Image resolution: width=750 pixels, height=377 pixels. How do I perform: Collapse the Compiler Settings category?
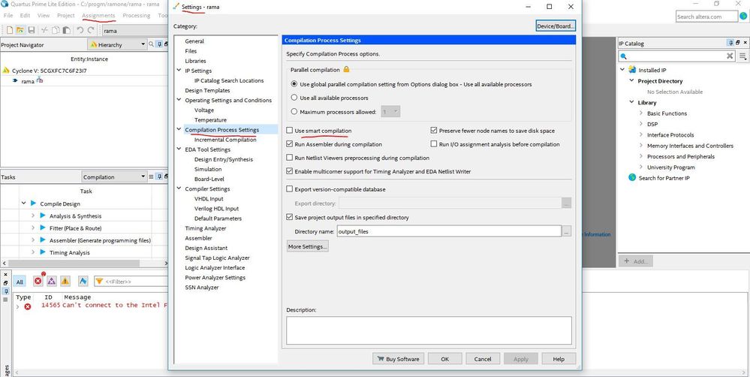(x=179, y=188)
